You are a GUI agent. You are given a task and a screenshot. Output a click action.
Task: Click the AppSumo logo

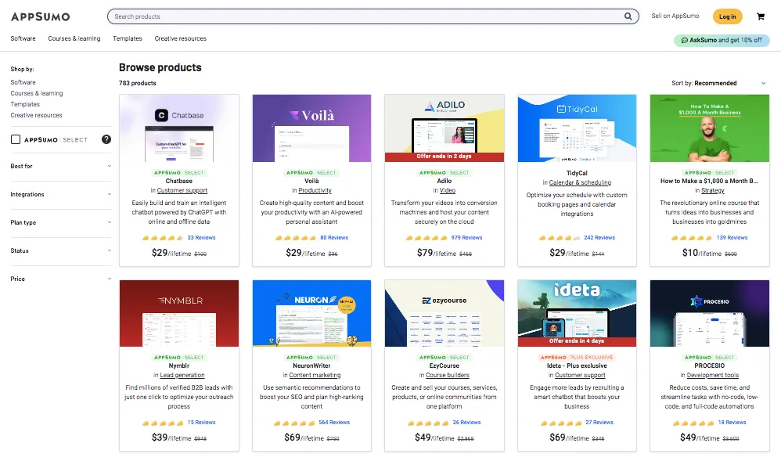coord(39,16)
